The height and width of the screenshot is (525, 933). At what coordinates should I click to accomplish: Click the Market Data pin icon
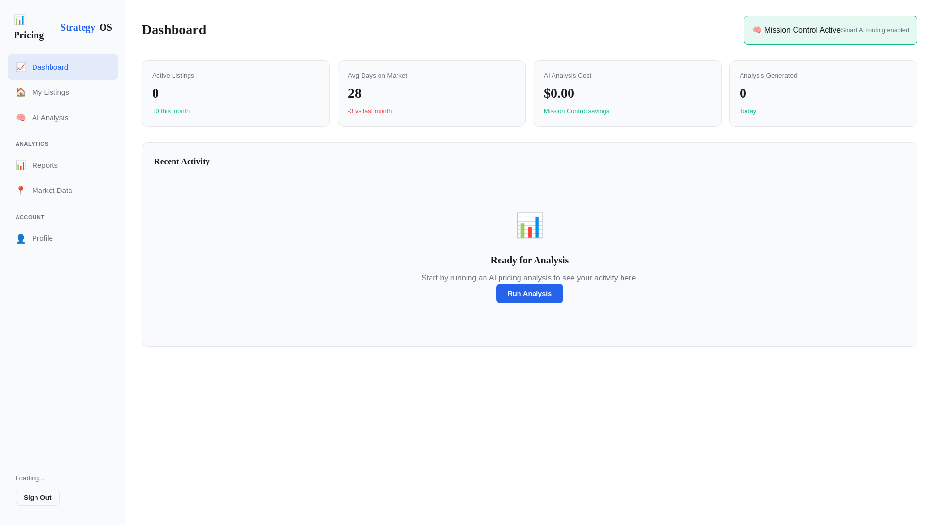[x=20, y=191]
